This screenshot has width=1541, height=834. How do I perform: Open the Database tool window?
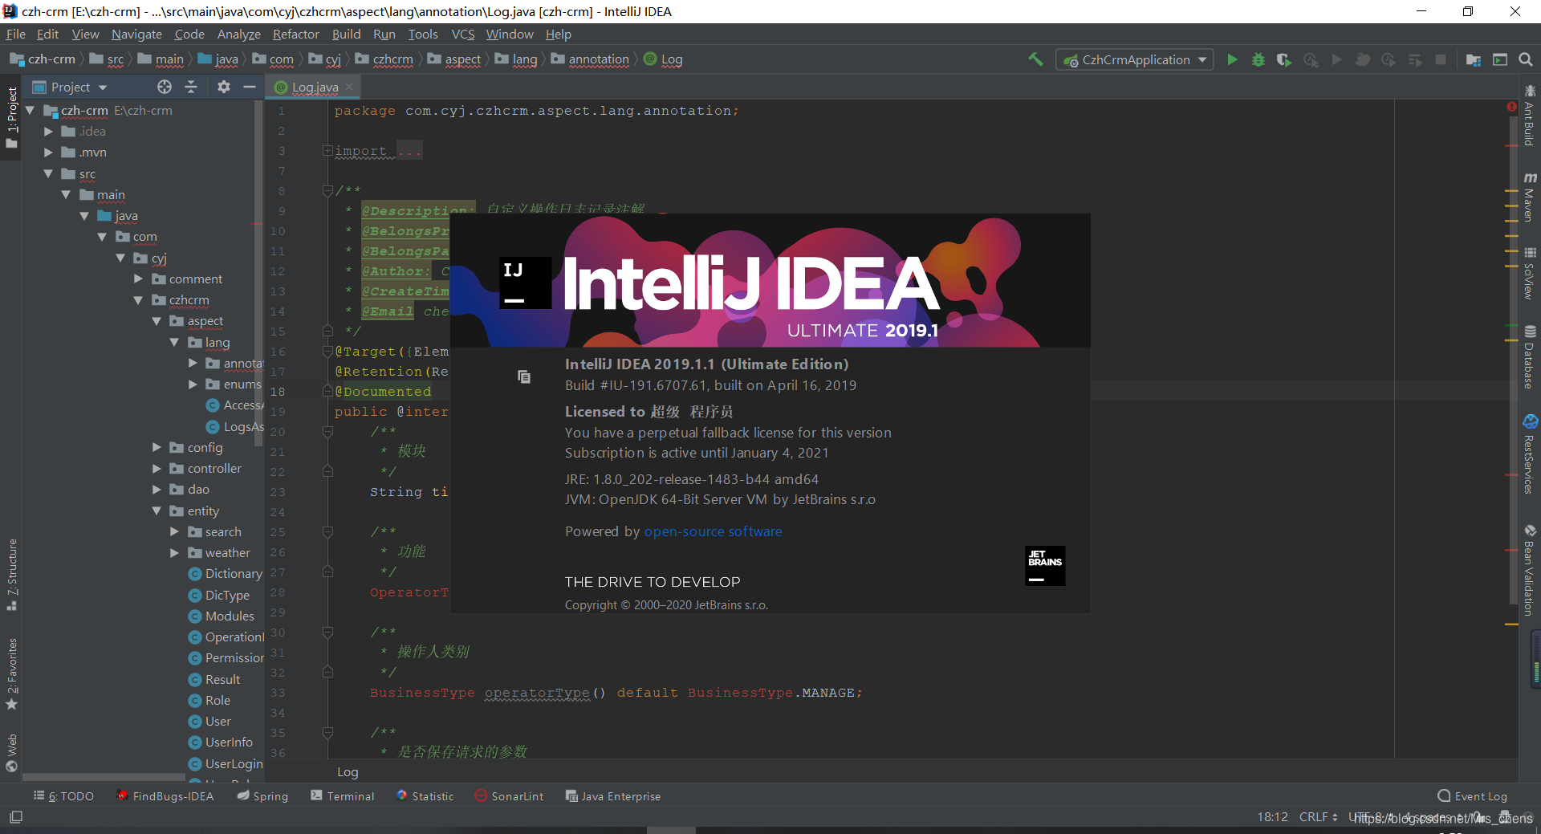[x=1530, y=357]
